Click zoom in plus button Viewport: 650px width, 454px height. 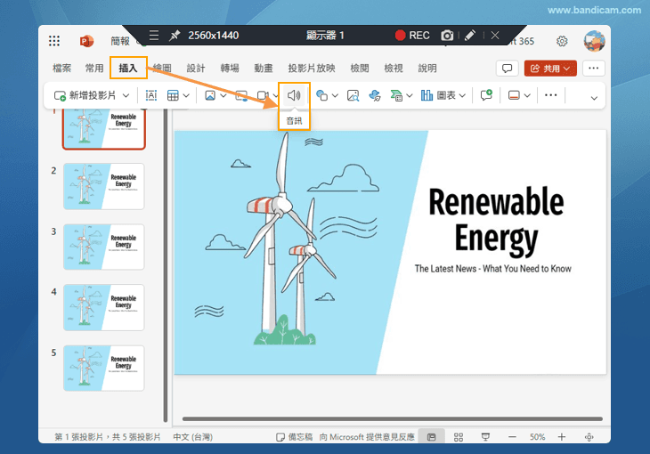pos(561,437)
